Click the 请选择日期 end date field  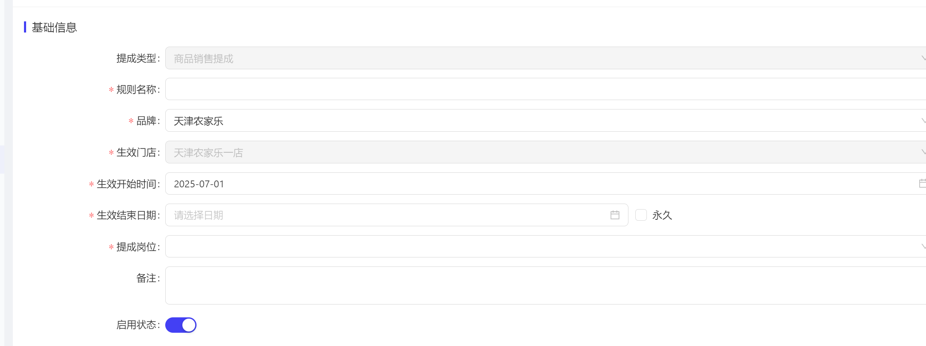(x=396, y=215)
